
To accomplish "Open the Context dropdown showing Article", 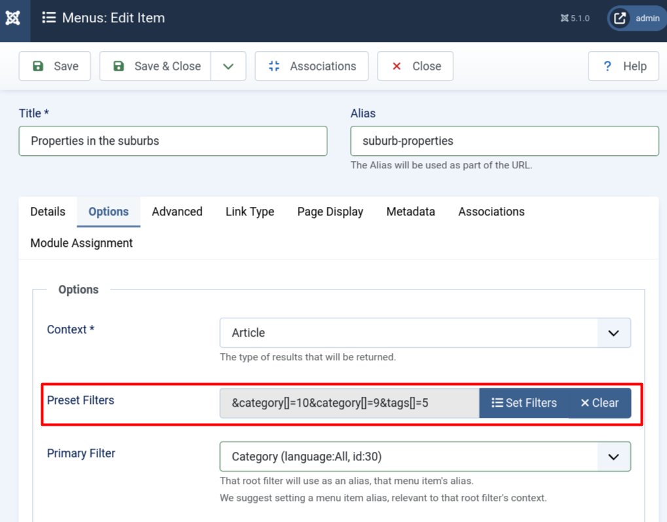I will pos(425,333).
